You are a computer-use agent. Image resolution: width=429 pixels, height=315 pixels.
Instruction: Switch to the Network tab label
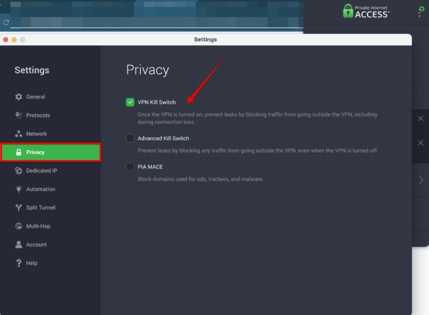coord(36,134)
